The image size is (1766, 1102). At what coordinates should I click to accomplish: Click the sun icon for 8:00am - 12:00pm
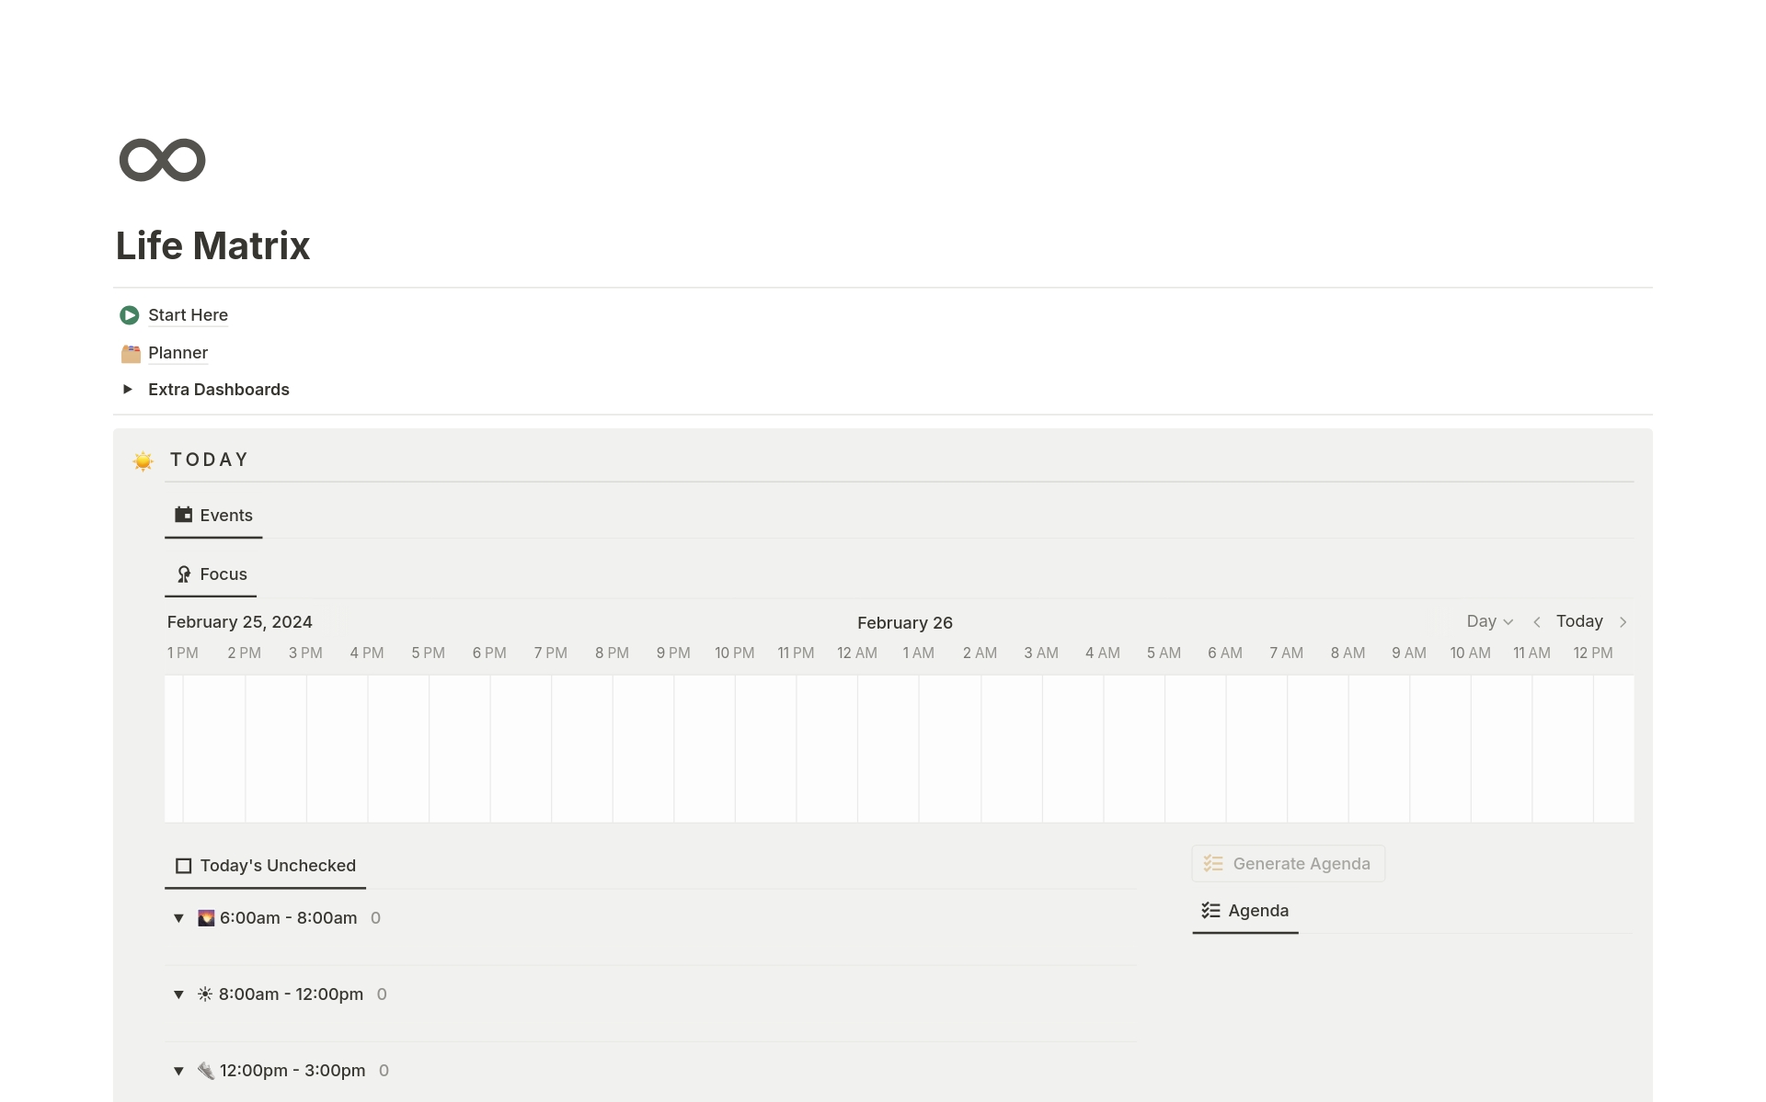click(x=205, y=994)
